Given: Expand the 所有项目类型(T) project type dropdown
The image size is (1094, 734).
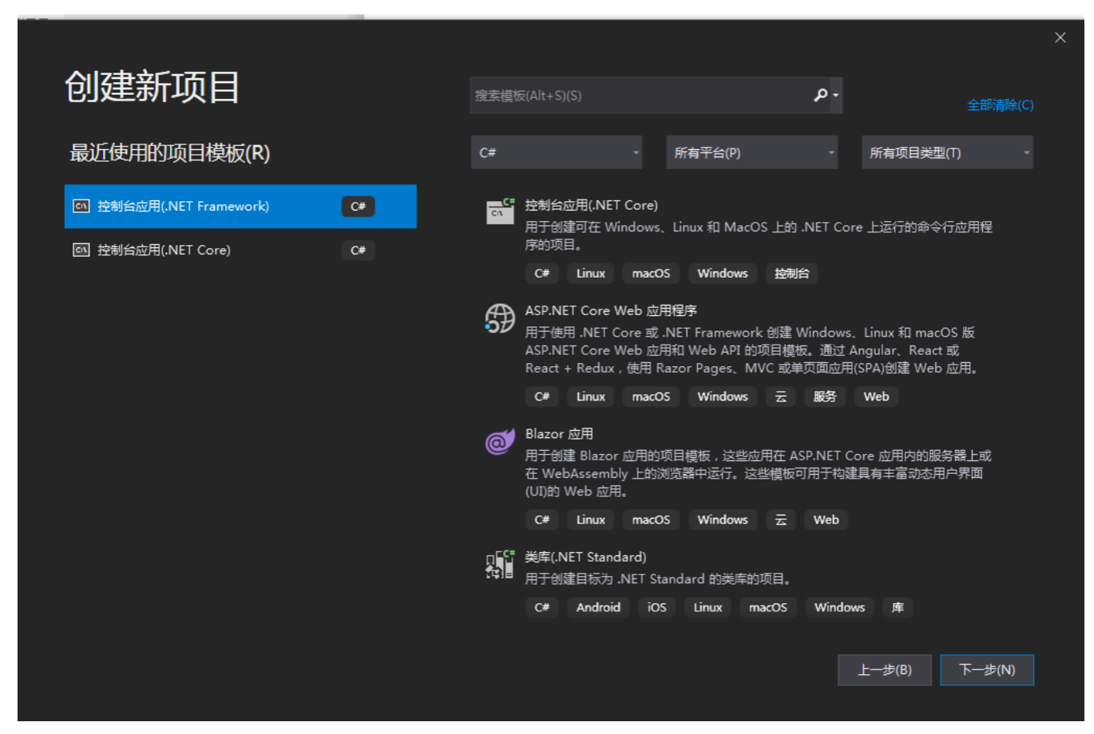Looking at the screenshot, I should pyautogui.click(x=947, y=152).
